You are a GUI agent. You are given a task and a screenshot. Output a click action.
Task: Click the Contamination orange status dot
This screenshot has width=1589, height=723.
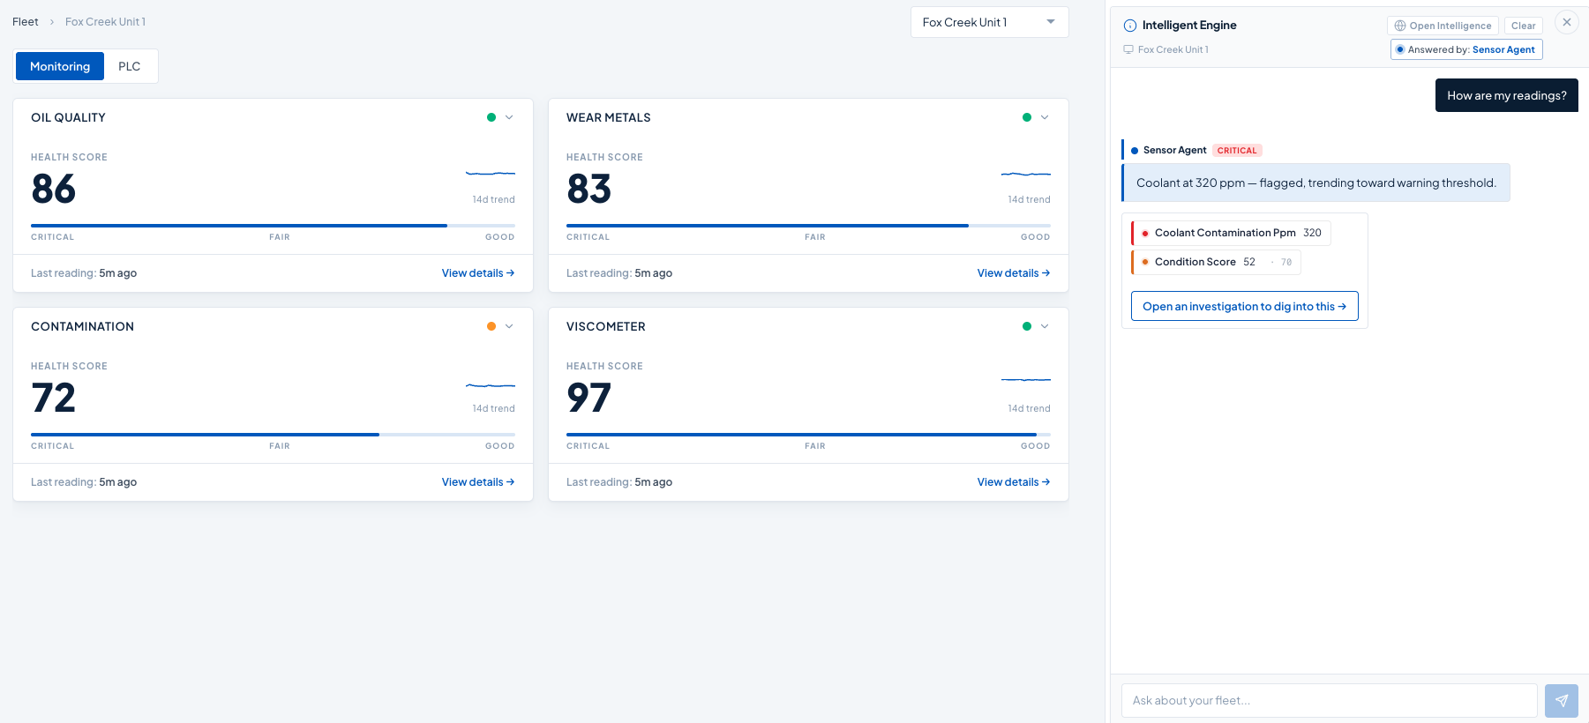pyautogui.click(x=491, y=326)
